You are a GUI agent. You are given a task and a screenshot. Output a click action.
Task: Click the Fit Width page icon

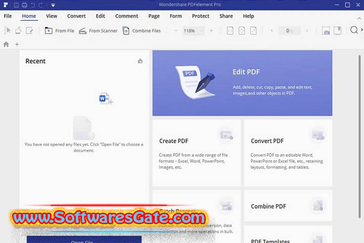[x=253, y=31]
